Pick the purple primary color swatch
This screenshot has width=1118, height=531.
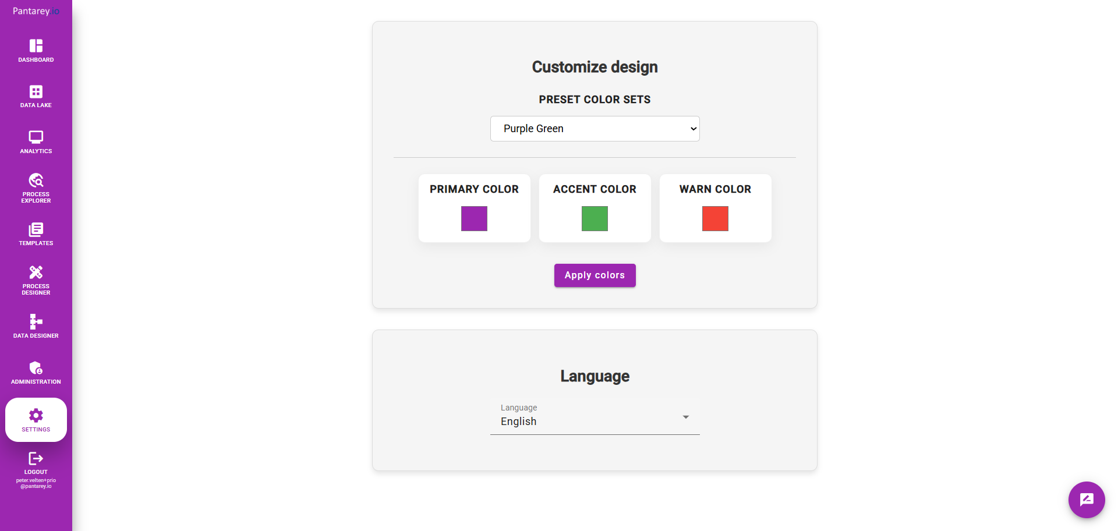pos(474,219)
